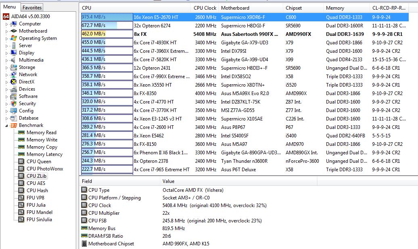The height and width of the screenshot is (249, 418).
Task: Click the Memory Copy benchmark icon
Action: coord(21,147)
